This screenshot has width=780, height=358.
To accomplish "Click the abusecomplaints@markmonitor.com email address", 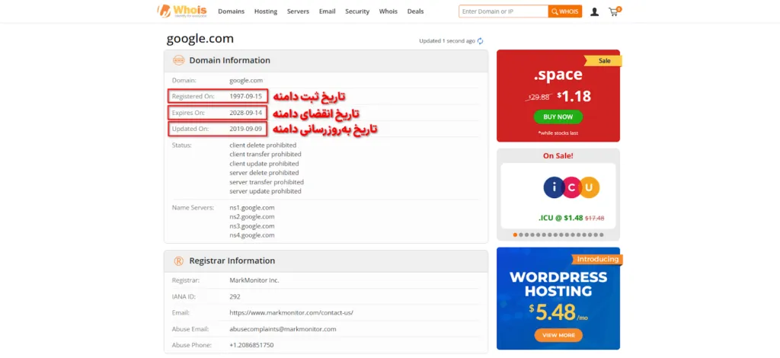I will click(283, 329).
